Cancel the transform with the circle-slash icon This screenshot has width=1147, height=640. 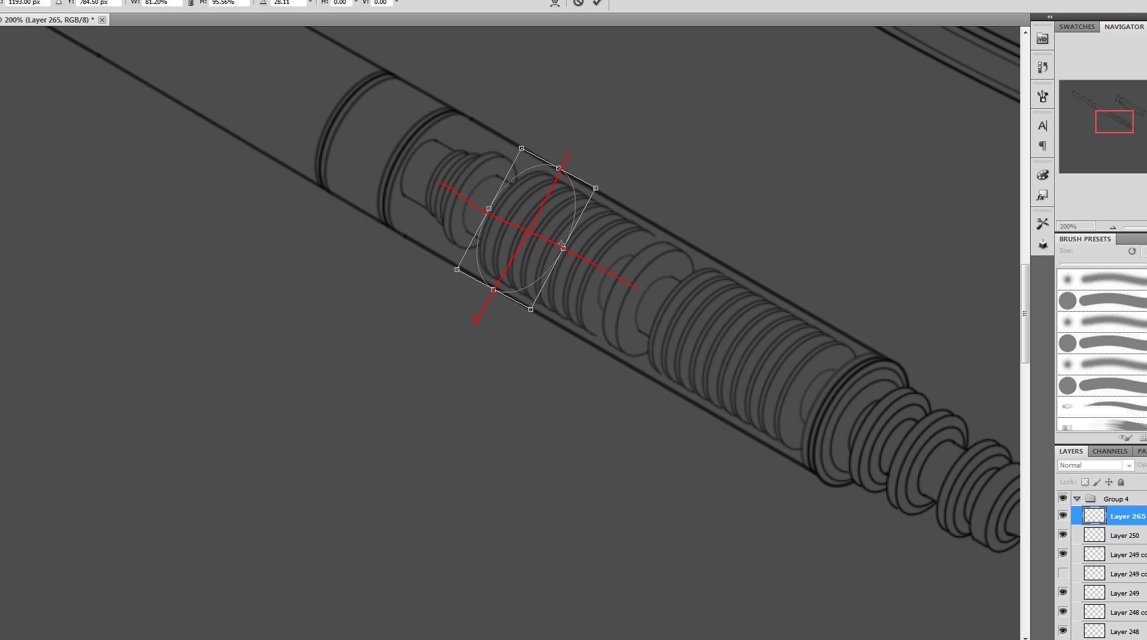coord(578,3)
